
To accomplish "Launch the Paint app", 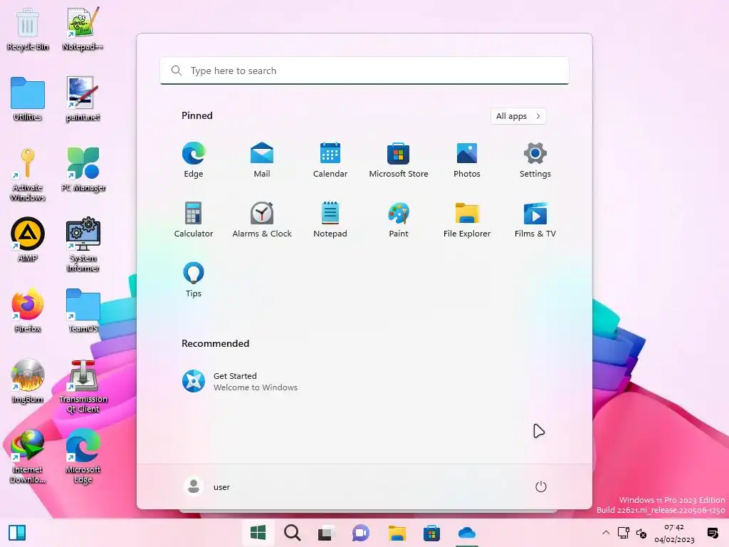I will click(399, 219).
